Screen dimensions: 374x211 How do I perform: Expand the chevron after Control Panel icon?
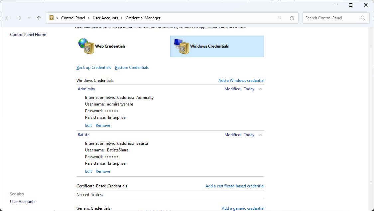[57, 18]
